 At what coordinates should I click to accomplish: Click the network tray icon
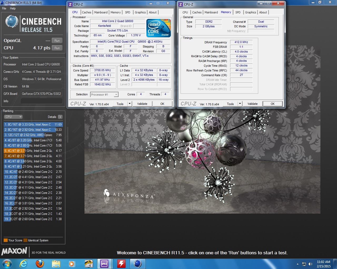click(304, 264)
